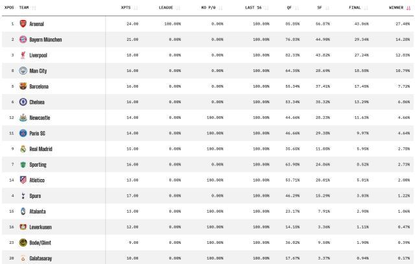
Task: Click the Bodø/Glimt yellow crest
Action: pos(23,242)
